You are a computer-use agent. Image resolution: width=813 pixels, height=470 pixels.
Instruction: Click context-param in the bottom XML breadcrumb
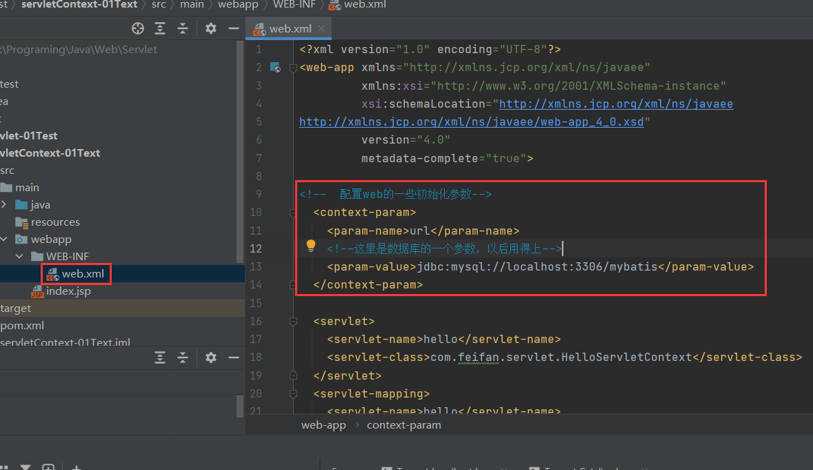click(x=403, y=425)
